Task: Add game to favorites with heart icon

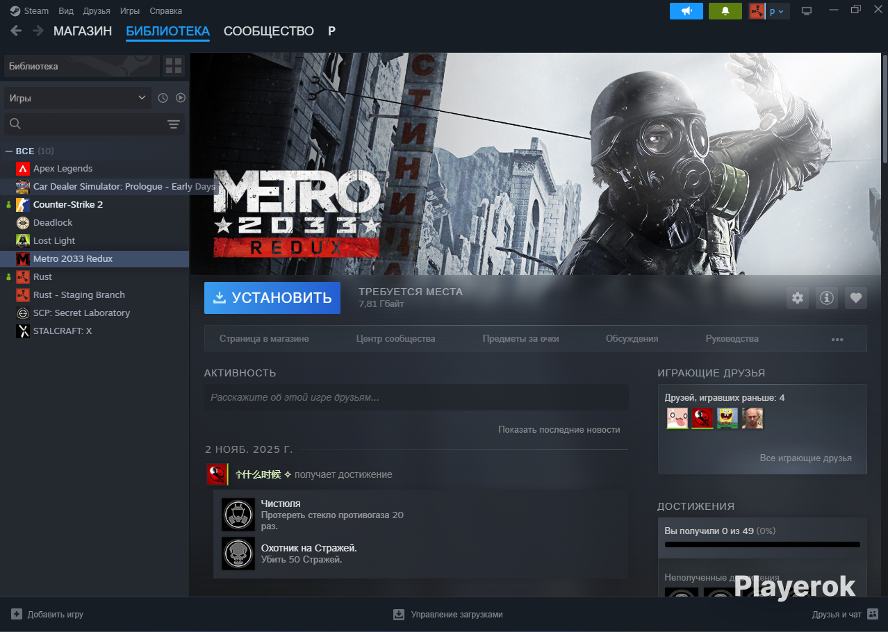Action: pos(856,298)
